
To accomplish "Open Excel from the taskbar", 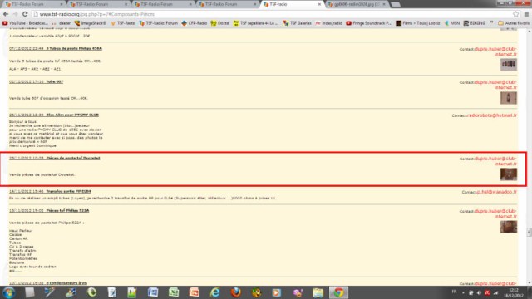I will click(x=174, y=292).
